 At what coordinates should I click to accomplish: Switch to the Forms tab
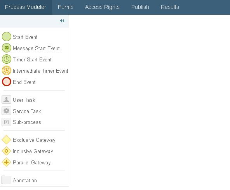66,7
